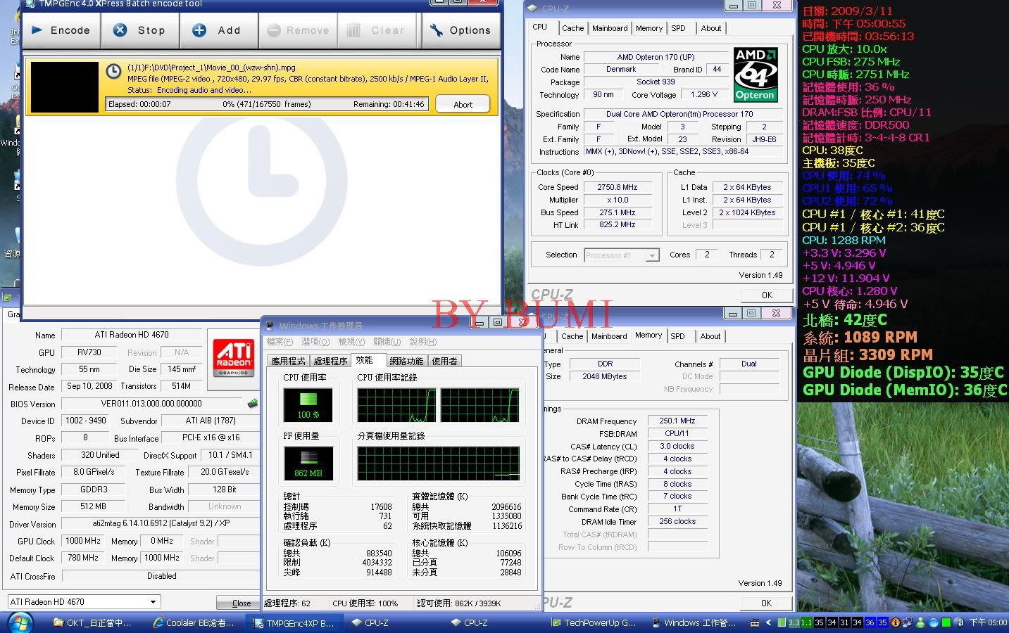The width and height of the screenshot is (1009, 633).
Task: Click the GPU-Z Name field ATI Radeon HD 4670
Action: pyautogui.click(x=132, y=335)
